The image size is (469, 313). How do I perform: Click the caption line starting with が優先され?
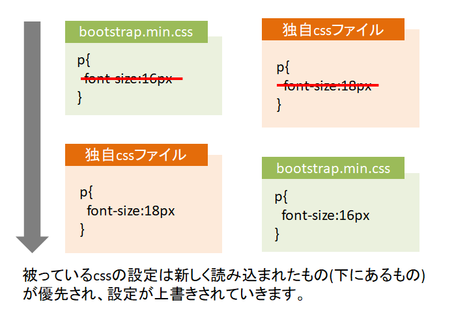click(163, 294)
